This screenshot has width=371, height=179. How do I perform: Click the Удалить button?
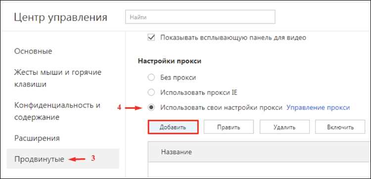[x=284, y=127]
